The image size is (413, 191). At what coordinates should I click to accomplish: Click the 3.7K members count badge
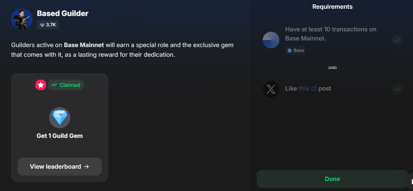coord(48,25)
